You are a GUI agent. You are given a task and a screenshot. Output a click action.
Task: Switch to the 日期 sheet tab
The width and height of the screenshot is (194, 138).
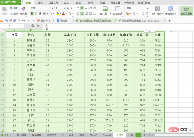131,135
